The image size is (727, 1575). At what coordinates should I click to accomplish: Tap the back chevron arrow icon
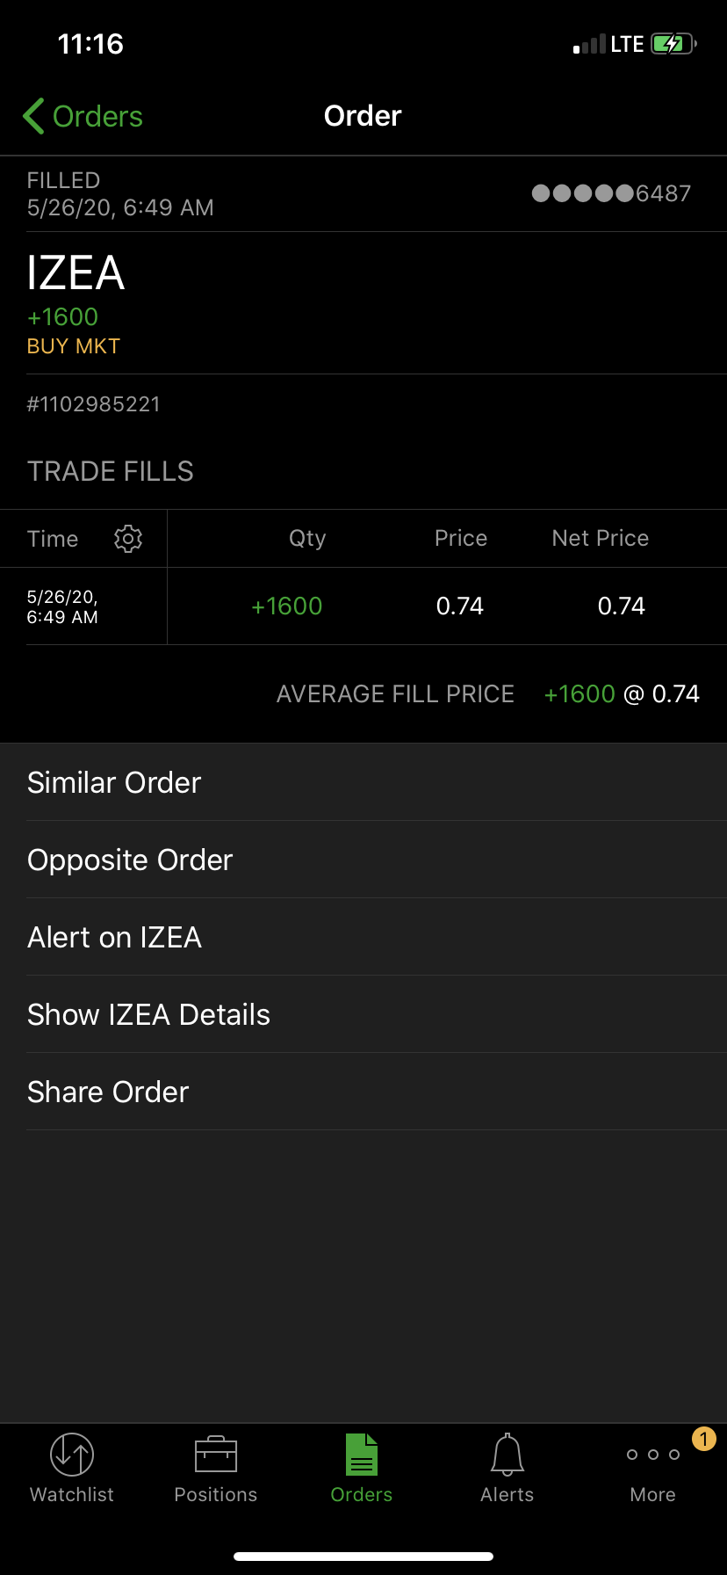(34, 116)
